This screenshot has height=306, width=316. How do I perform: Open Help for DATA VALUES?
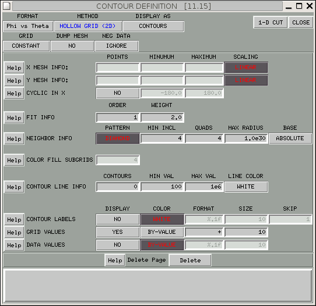click(14, 245)
